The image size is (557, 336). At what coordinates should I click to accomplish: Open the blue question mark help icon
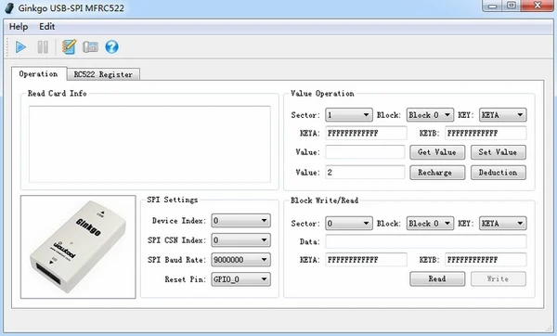pos(111,47)
